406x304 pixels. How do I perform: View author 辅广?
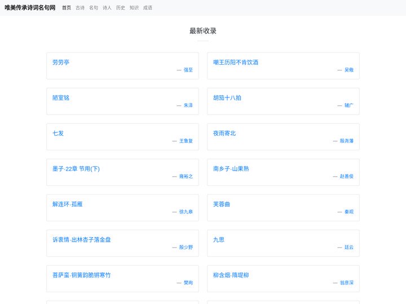pyautogui.click(x=349, y=105)
